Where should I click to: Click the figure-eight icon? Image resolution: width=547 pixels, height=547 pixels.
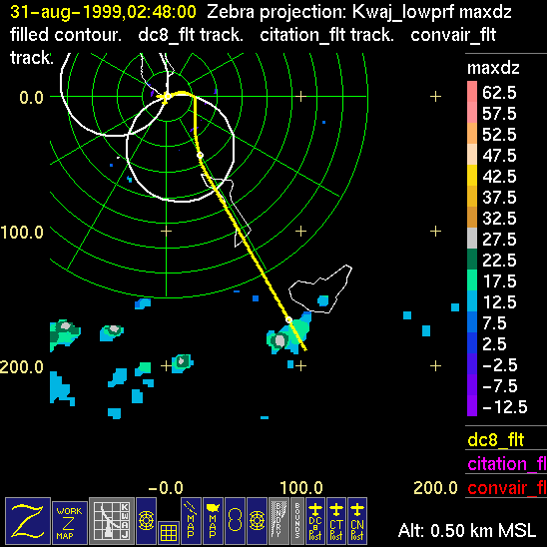235,520
